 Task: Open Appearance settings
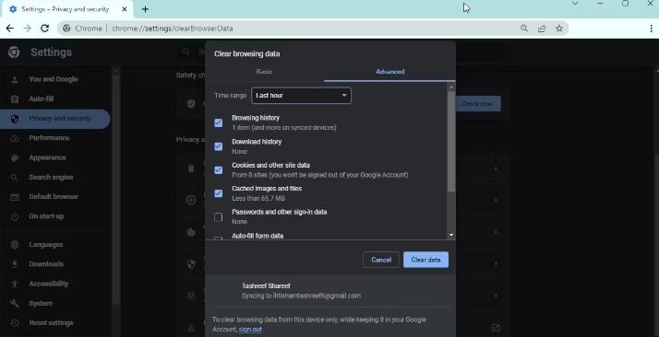point(47,157)
